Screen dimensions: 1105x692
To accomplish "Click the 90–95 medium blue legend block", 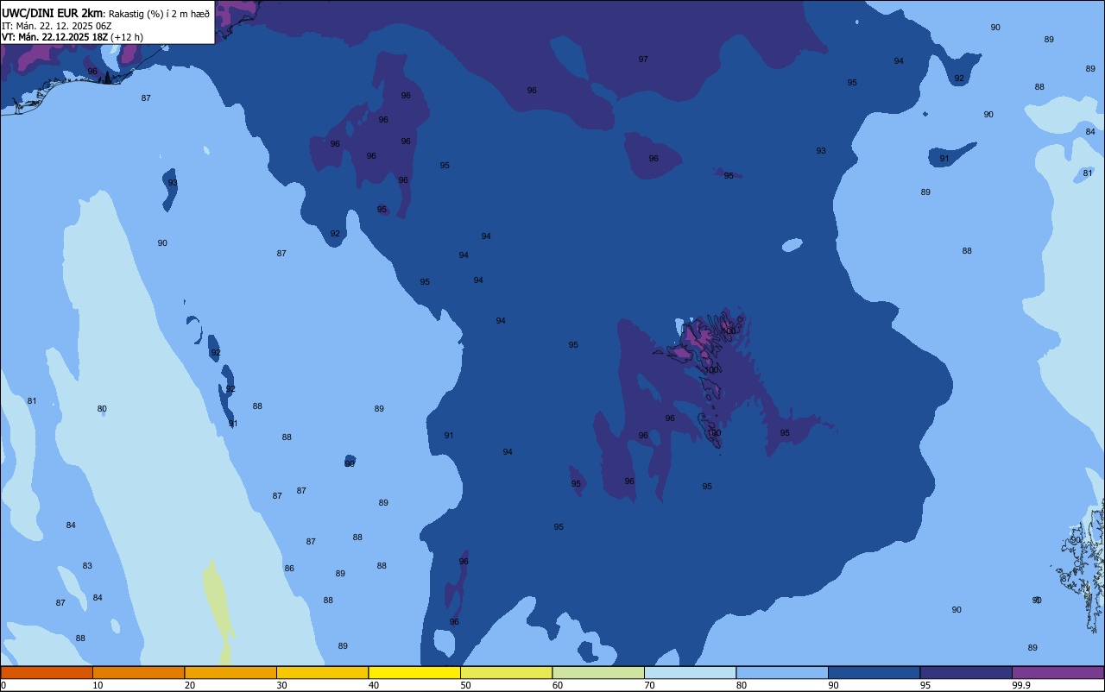I will (x=874, y=672).
